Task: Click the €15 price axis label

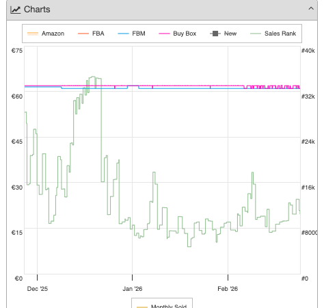Action: coord(17,233)
